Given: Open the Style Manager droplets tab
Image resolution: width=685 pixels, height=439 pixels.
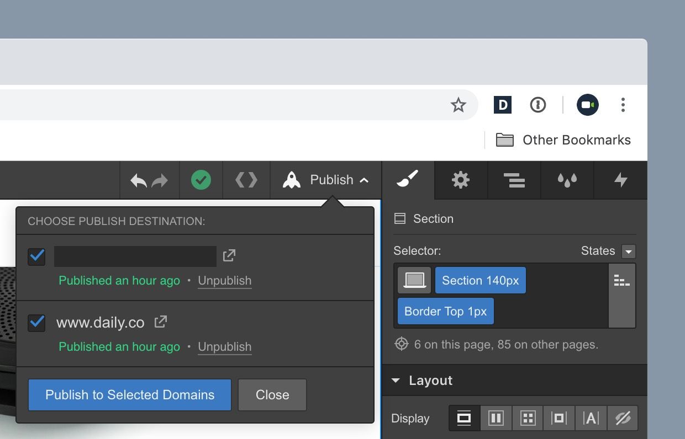Looking at the screenshot, I should pos(567,180).
